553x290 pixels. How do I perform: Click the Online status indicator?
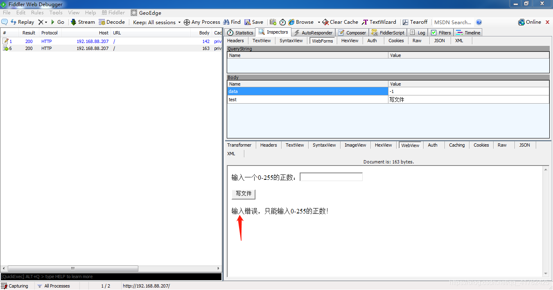point(530,22)
